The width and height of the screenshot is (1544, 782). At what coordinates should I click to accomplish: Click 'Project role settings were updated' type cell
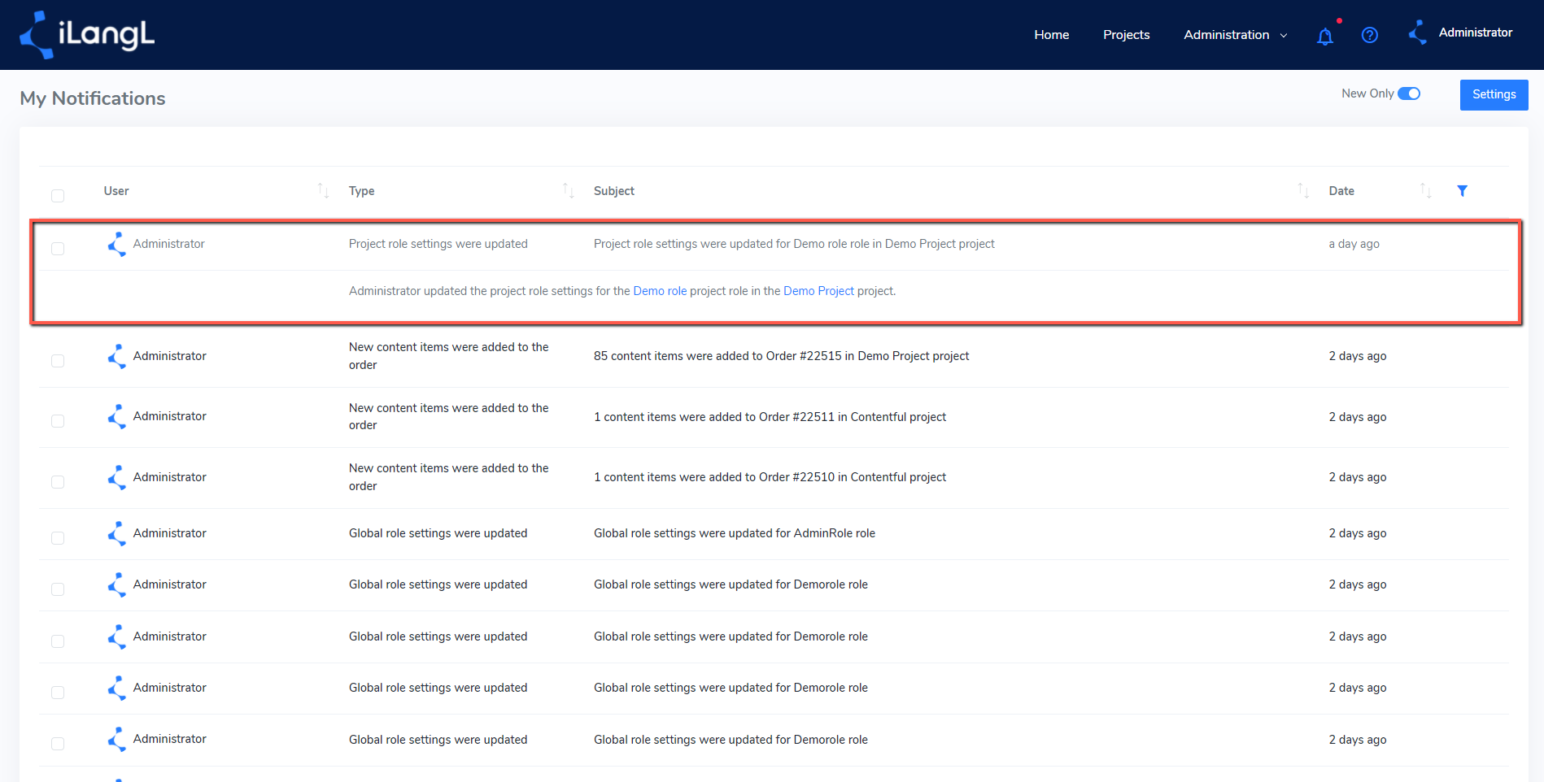pyautogui.click(x=438, y=244)
